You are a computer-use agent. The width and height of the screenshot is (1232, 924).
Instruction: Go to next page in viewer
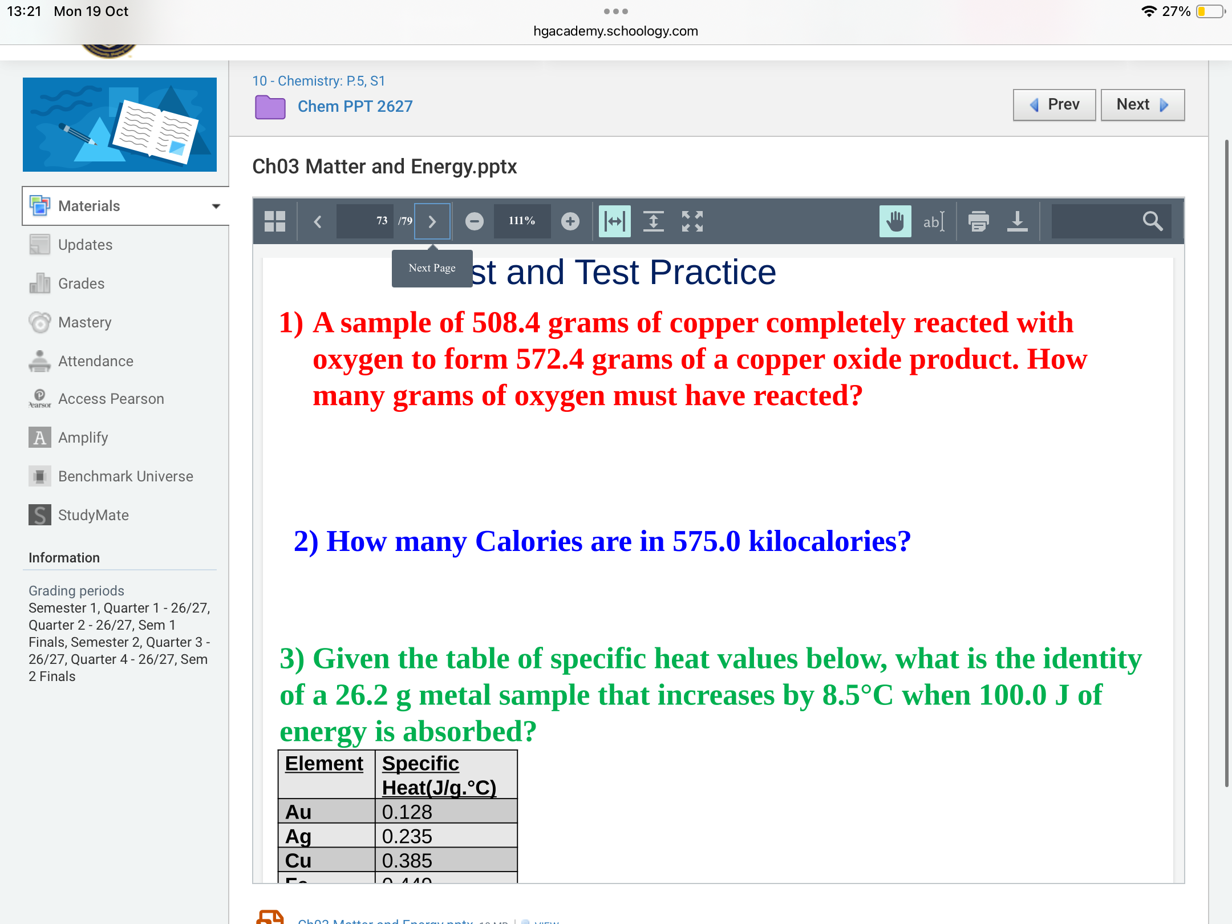pos(432,221)
